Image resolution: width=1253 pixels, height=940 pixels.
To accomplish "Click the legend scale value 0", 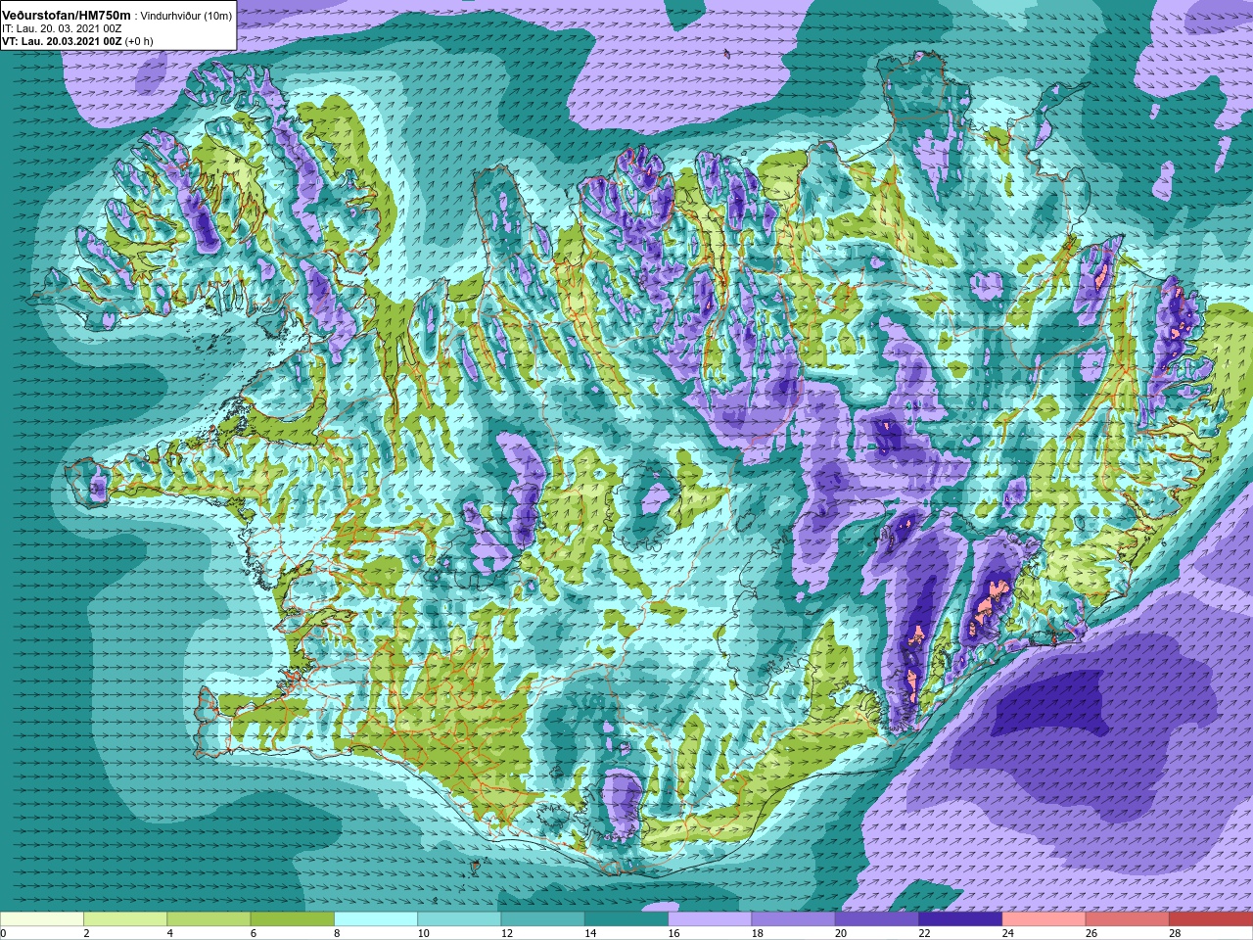I will pyautogui.click(x=4, y=933).
